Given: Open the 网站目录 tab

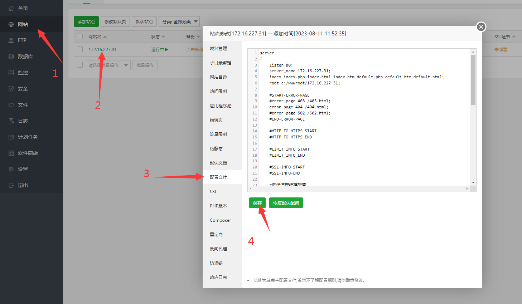Looking at the screenshot, I should click(x=222, y=77).
